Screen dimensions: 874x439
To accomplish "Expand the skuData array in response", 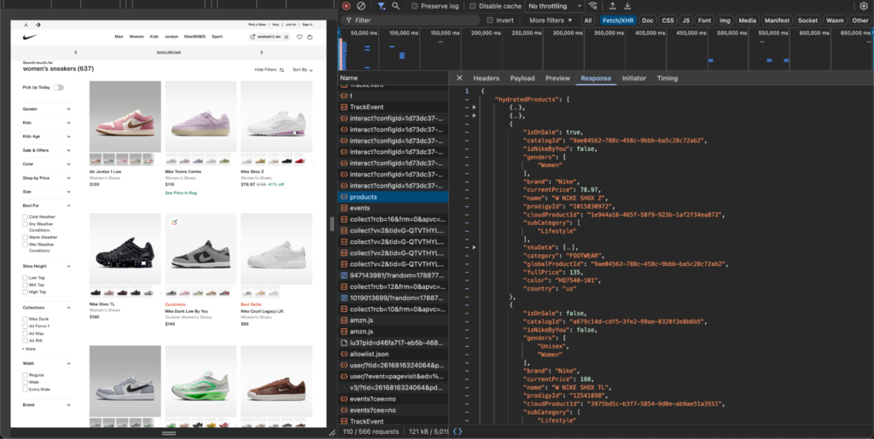I will (475, 247).
